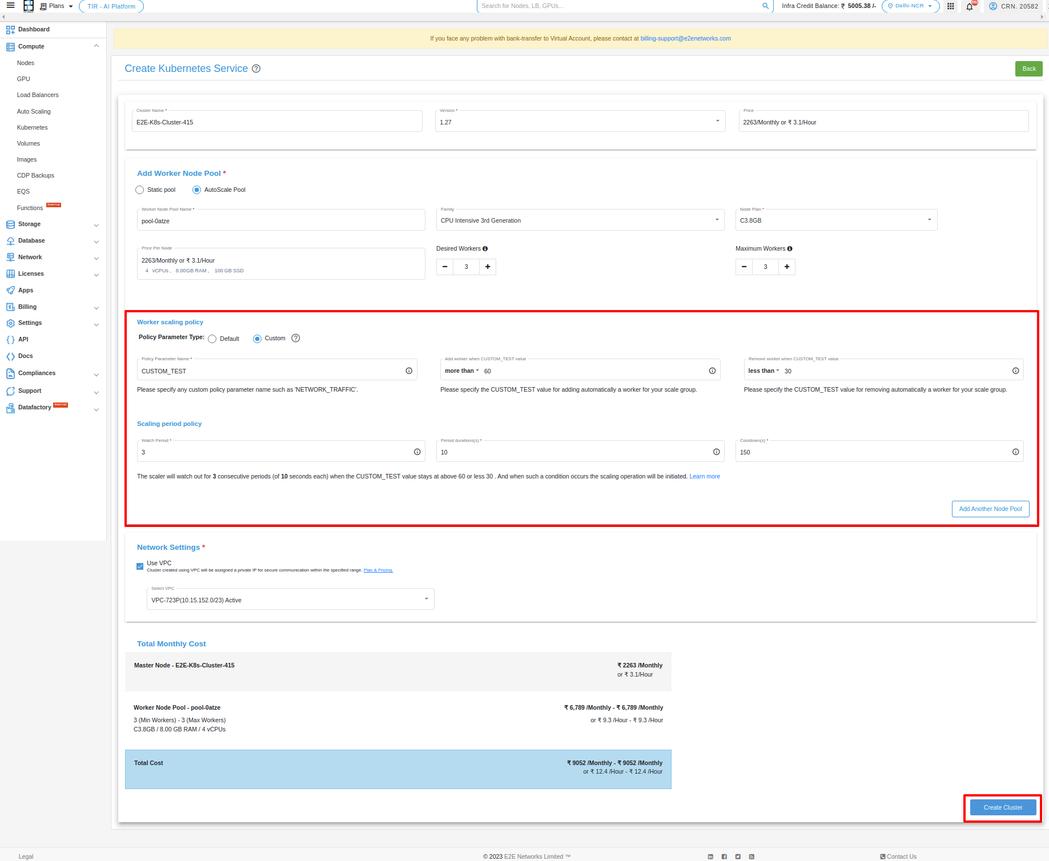Click the info icon in Add worker value field
Image resolution: width=1049 pixels, height=861 pixels.
(x=712, y=371)
